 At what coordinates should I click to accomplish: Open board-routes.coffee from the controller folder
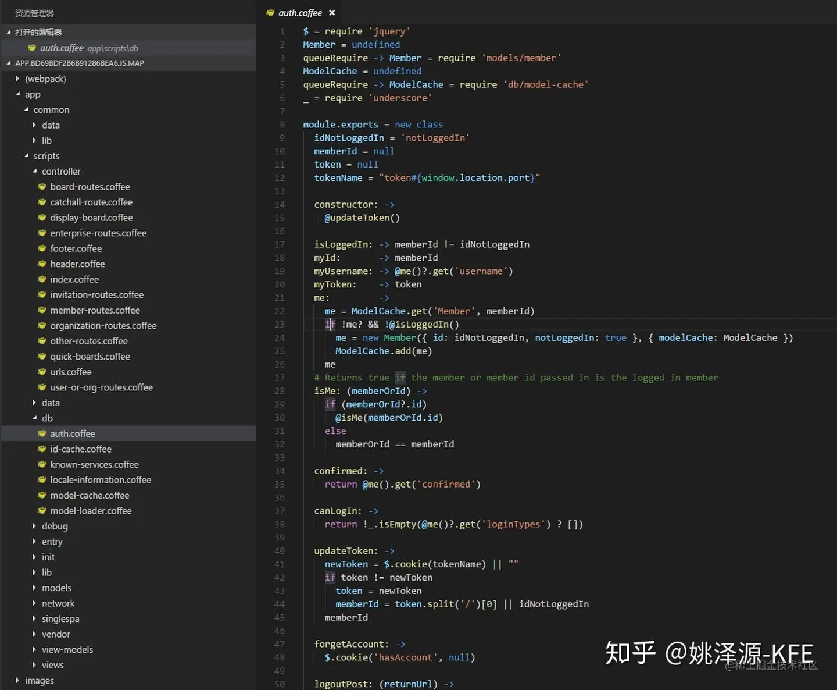coord(90,187)
